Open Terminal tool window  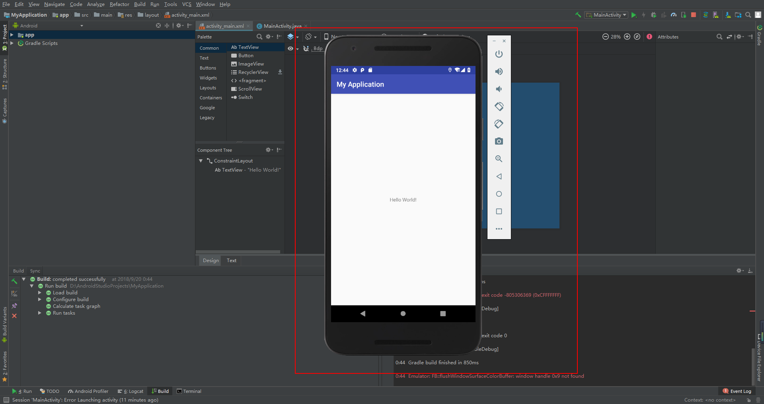click(189, 391)
